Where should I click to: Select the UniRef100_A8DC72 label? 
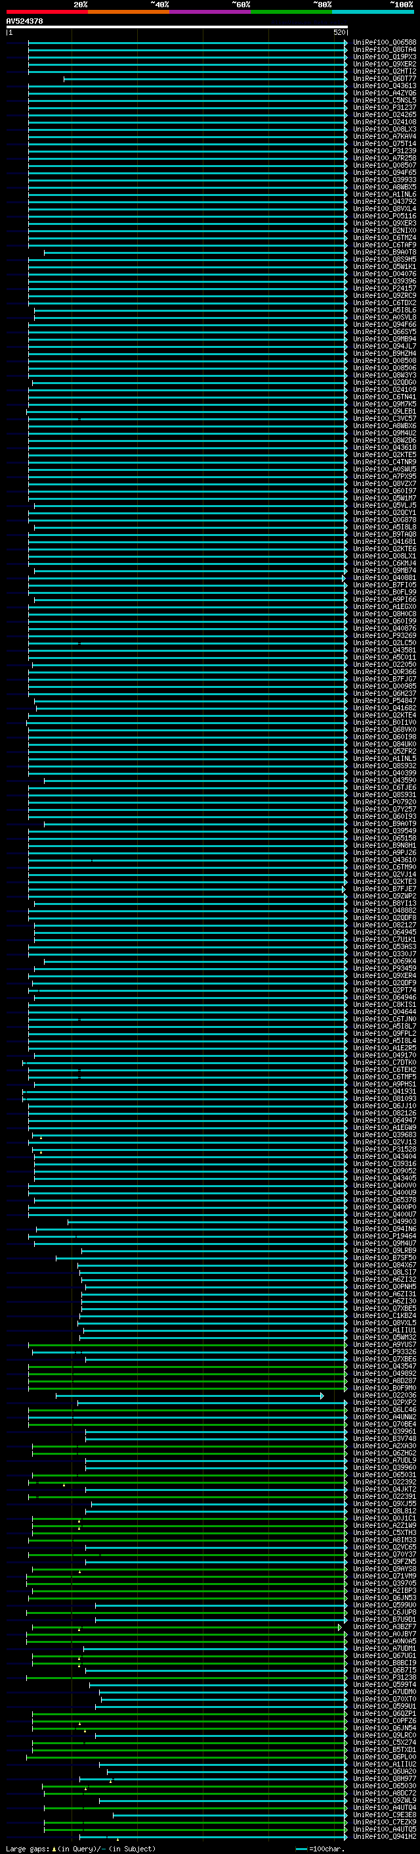click(x=385, y=1793)
